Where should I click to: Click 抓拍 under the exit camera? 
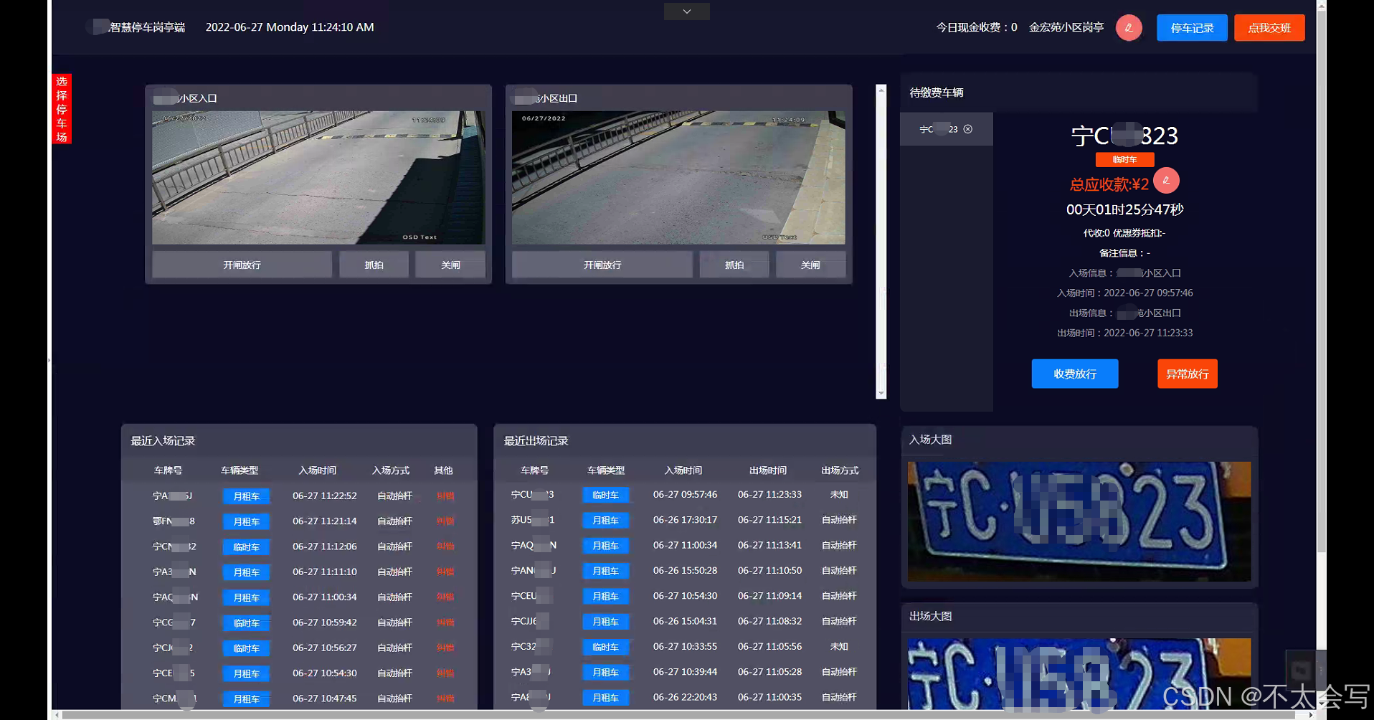click(734, 265)
